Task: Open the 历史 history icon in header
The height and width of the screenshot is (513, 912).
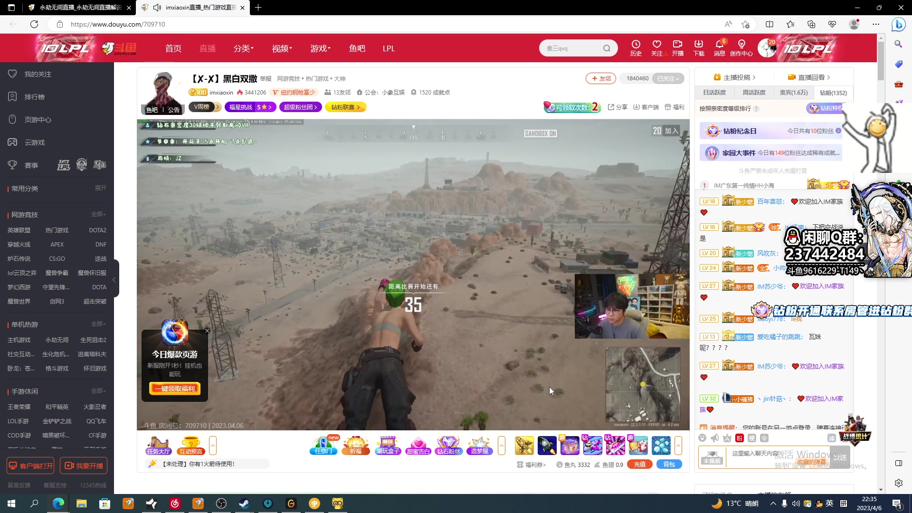Action: pos(636,47)
